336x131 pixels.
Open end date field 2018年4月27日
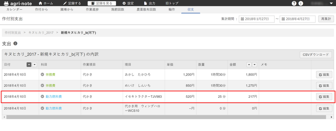[x=297, y=19]
